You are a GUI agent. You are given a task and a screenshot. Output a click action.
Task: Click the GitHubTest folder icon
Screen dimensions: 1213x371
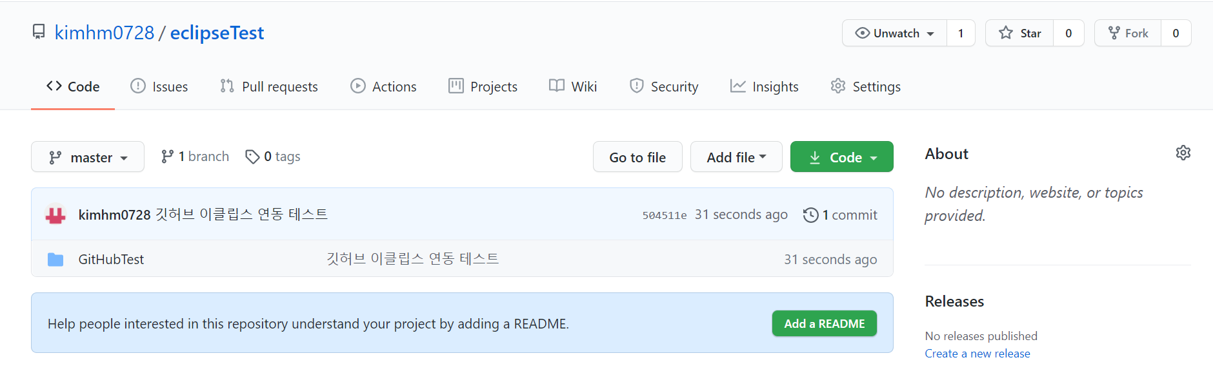point(55,260)
